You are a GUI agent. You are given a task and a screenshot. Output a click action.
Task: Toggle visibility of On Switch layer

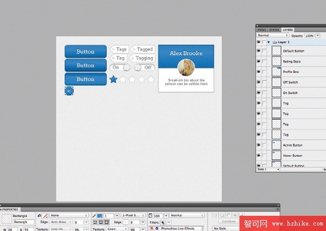point(258,92)
